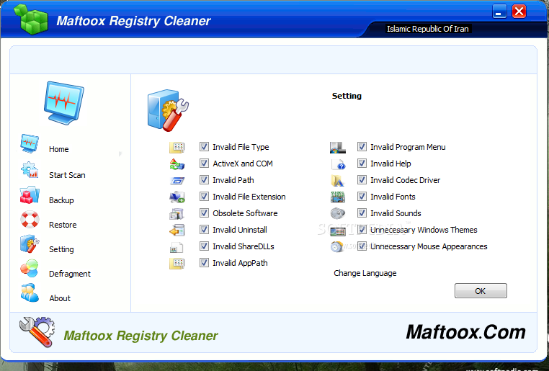Uncheck the Invalid Help checkbox
This screenshot has width=549, height=371.
362,163
